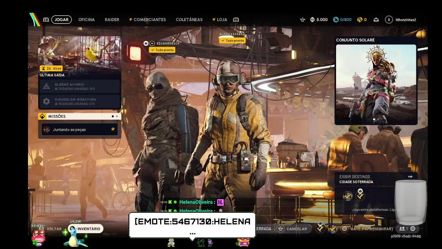The image size is (442, 249).
Task: Click the EMOTE:5467130:HELENA speech bubble
Action: click(192, 225)
